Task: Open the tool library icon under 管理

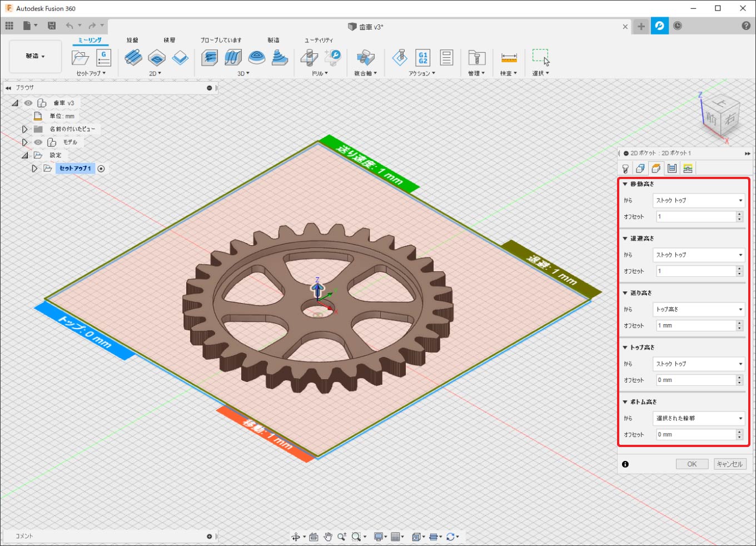Action: (476, 57)
